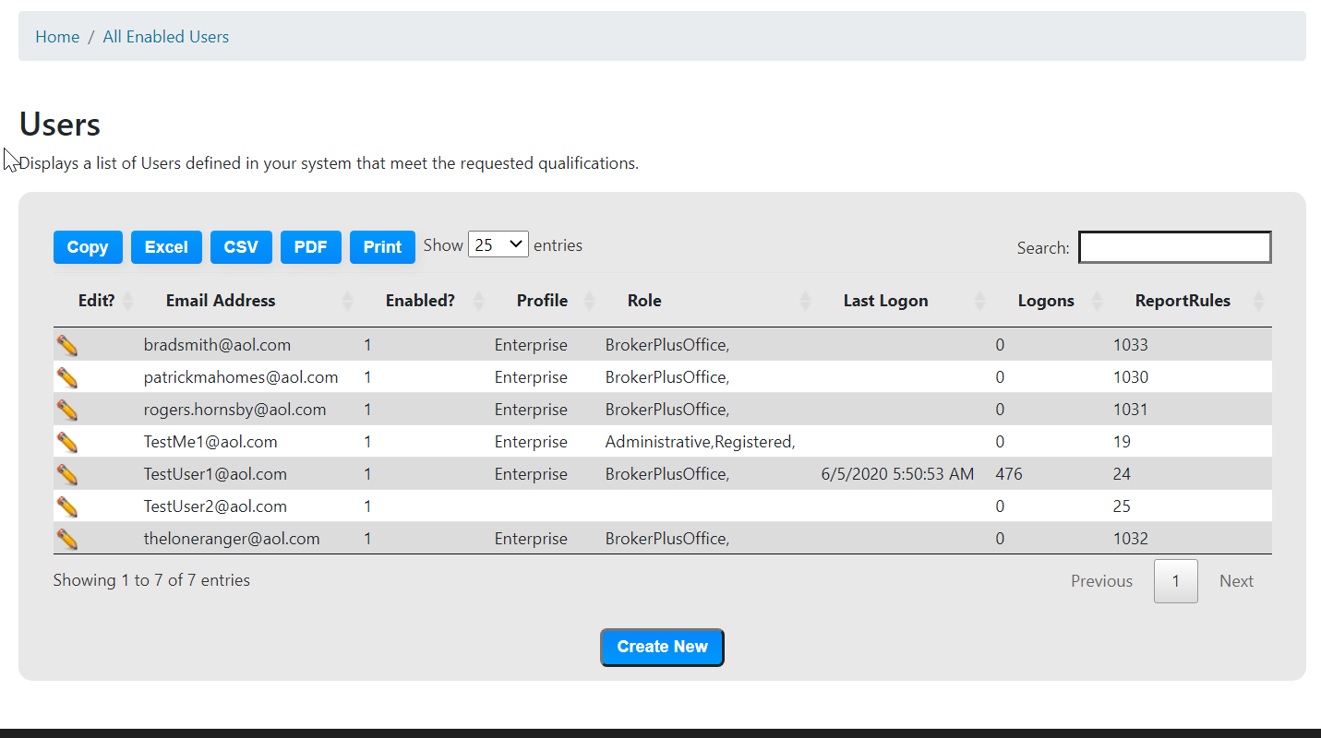Image resolution: width=1321 pixels, height=738 pixels.
Task: Click Showing 1 to 7 entries text
Action: [x=151, y=580]
